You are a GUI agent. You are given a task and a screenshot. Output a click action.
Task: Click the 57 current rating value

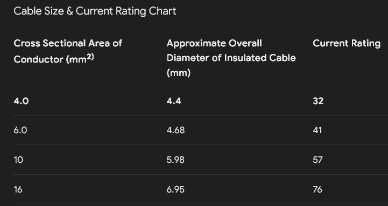click(318, 160)
